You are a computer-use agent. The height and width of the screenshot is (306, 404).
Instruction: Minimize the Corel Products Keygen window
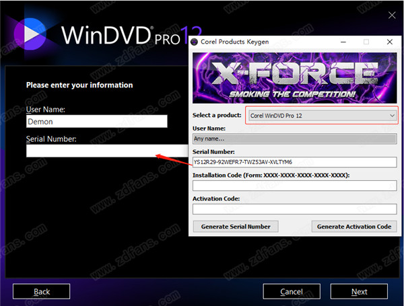coord(343,42)
